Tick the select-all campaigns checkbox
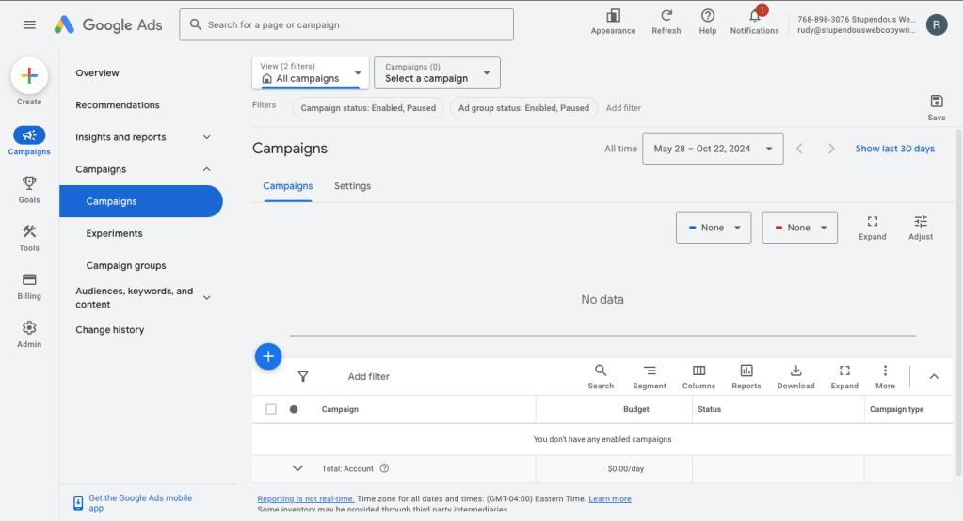The width and height of the screenshot is (963, 521). (x=271, y=409)
